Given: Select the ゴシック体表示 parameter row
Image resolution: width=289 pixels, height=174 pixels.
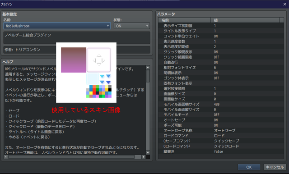Looking at the screenshot, I should (221, 78).
